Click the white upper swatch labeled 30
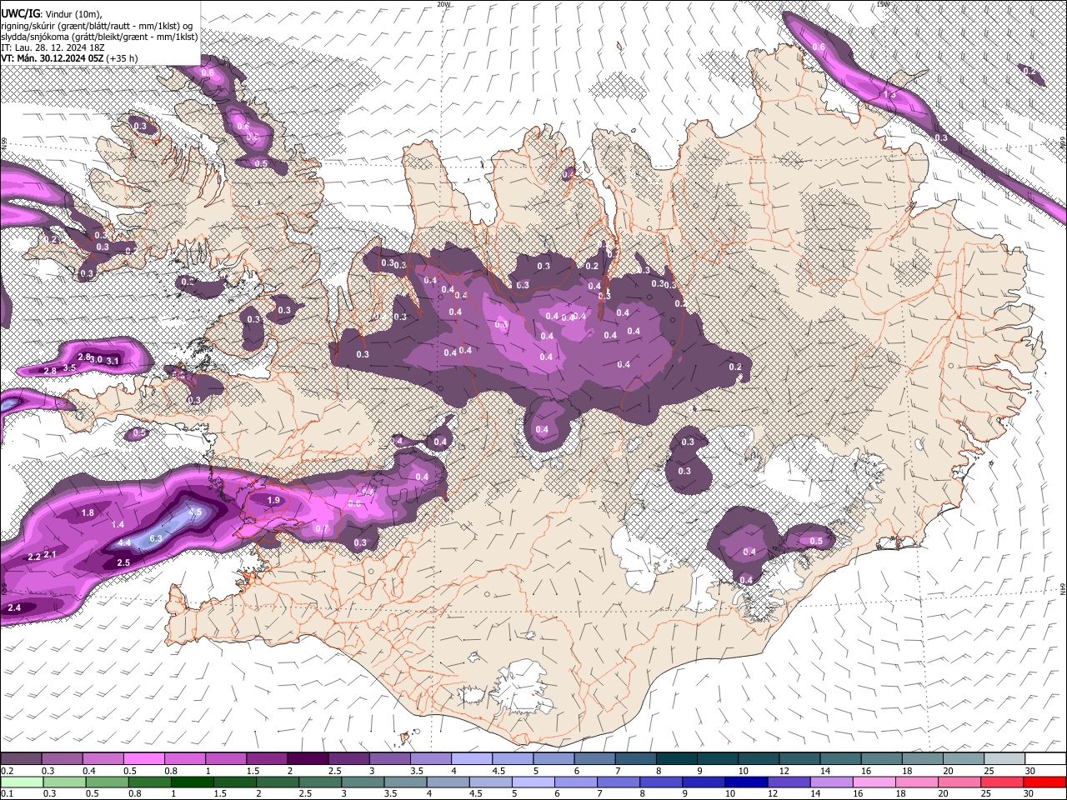The width and height of the screenshot is (1067, 800). pyautogui.click(x=1046, y=759)
